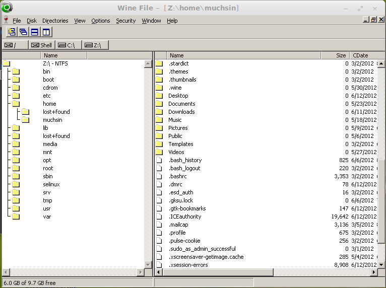Open the View menu
The width and height of the screenshot is (386, 288).
80,21
